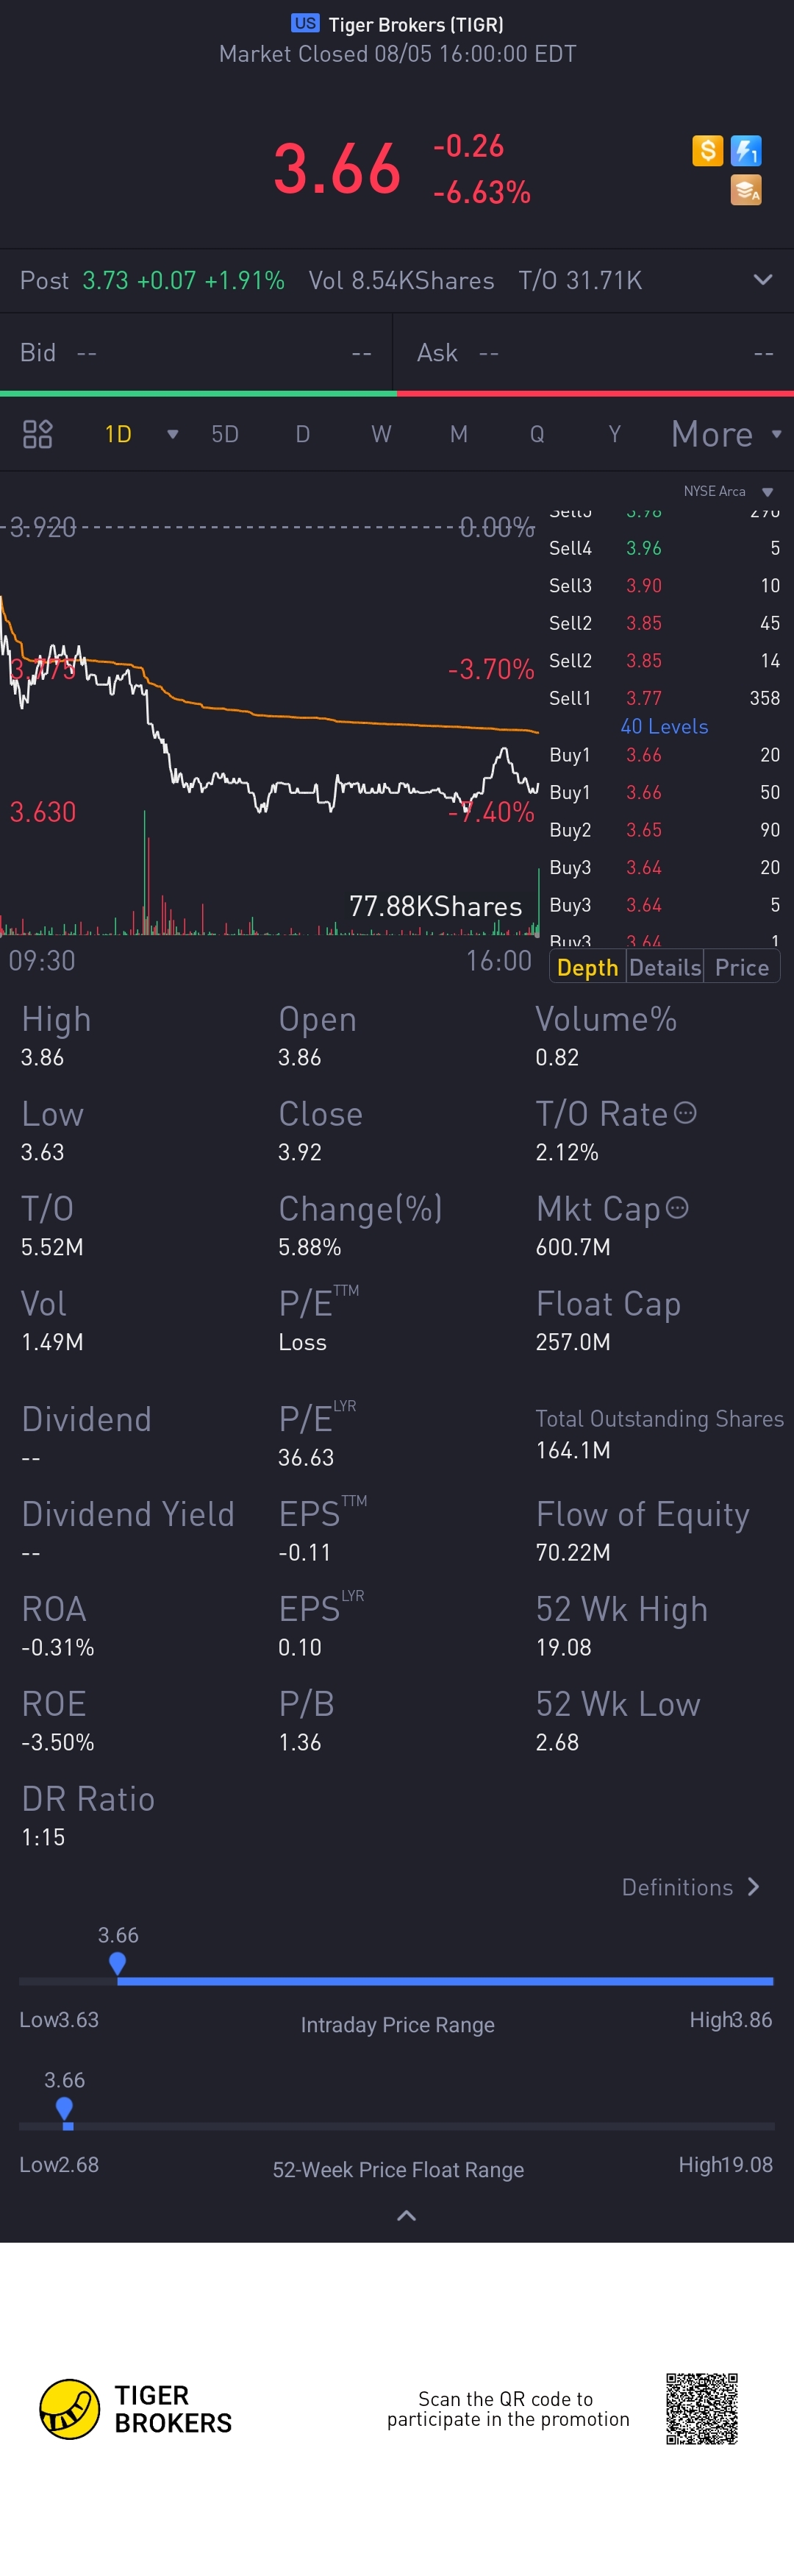
Task: Open the 1D interval dropdown arrow
Action: (x=173, y=434)
